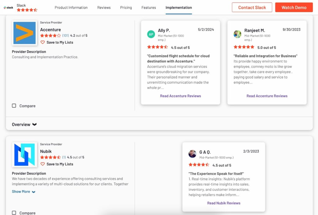Open Read Accenture Reviews under Ranjeet M.
Screen dimensions: 318x215
tap(267, 96)
